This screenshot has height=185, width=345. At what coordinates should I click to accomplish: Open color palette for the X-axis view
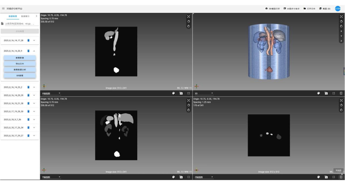tap(174, 93)
